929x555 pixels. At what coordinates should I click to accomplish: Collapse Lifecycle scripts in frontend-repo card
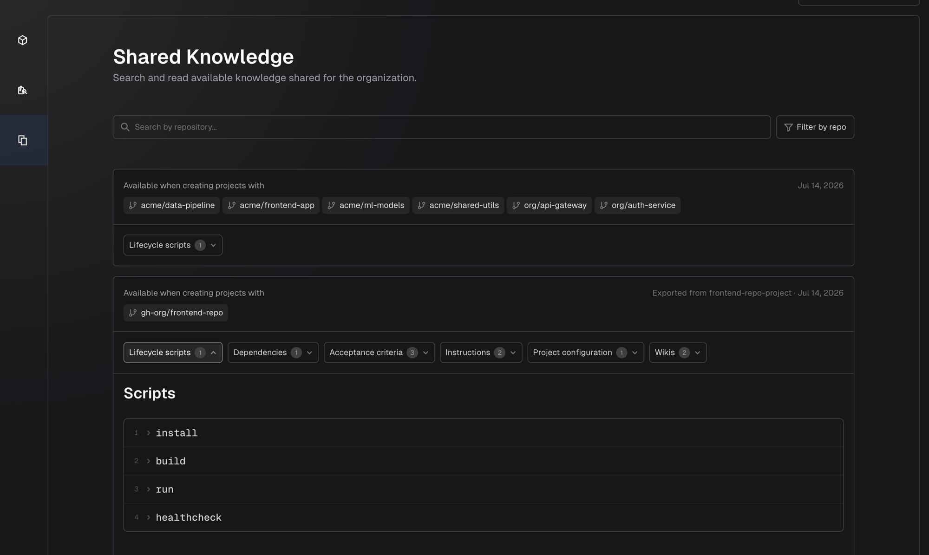point(173,353)
